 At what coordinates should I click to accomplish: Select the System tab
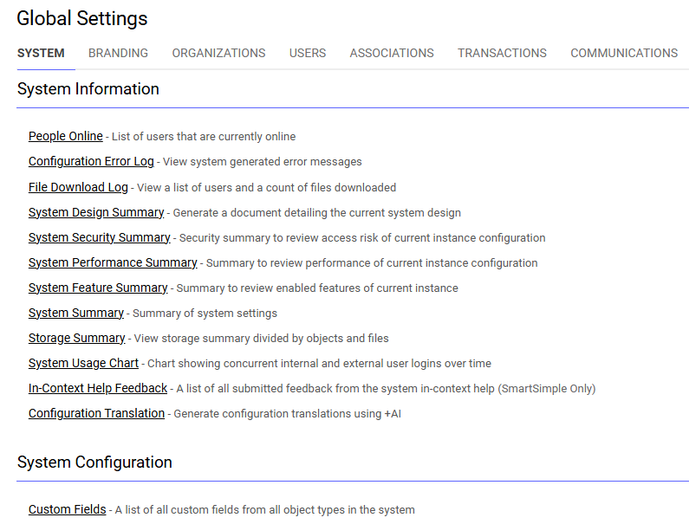point(41,53)
